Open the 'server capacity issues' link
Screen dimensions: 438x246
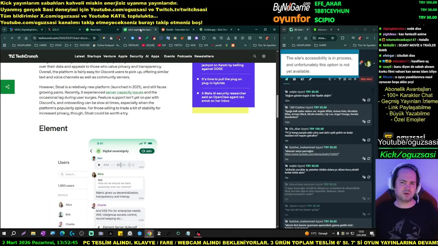click(x=124, y=92)
